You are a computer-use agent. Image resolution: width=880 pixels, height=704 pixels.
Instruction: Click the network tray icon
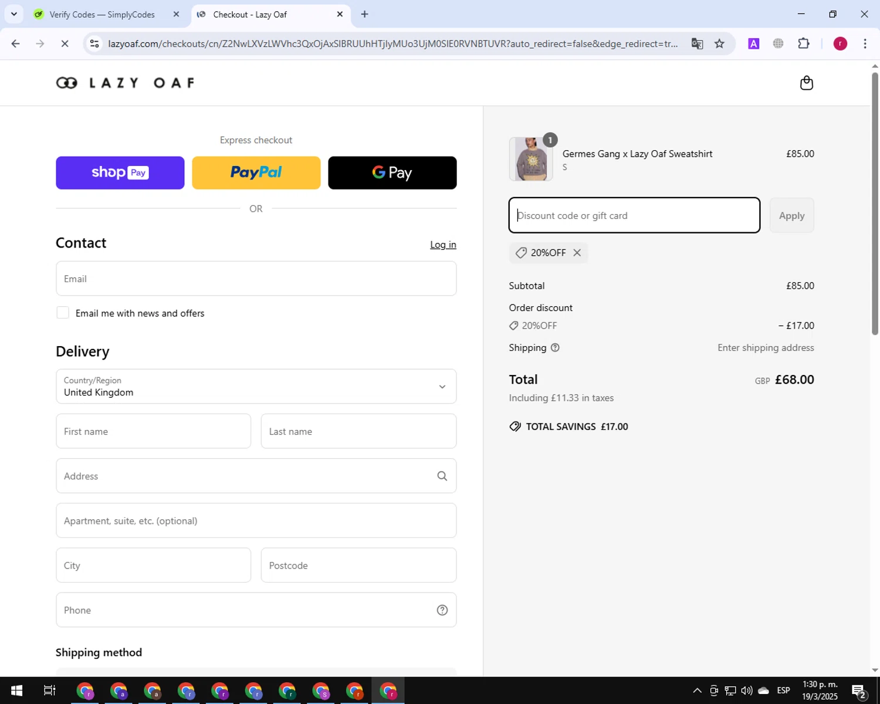(730, 691)
